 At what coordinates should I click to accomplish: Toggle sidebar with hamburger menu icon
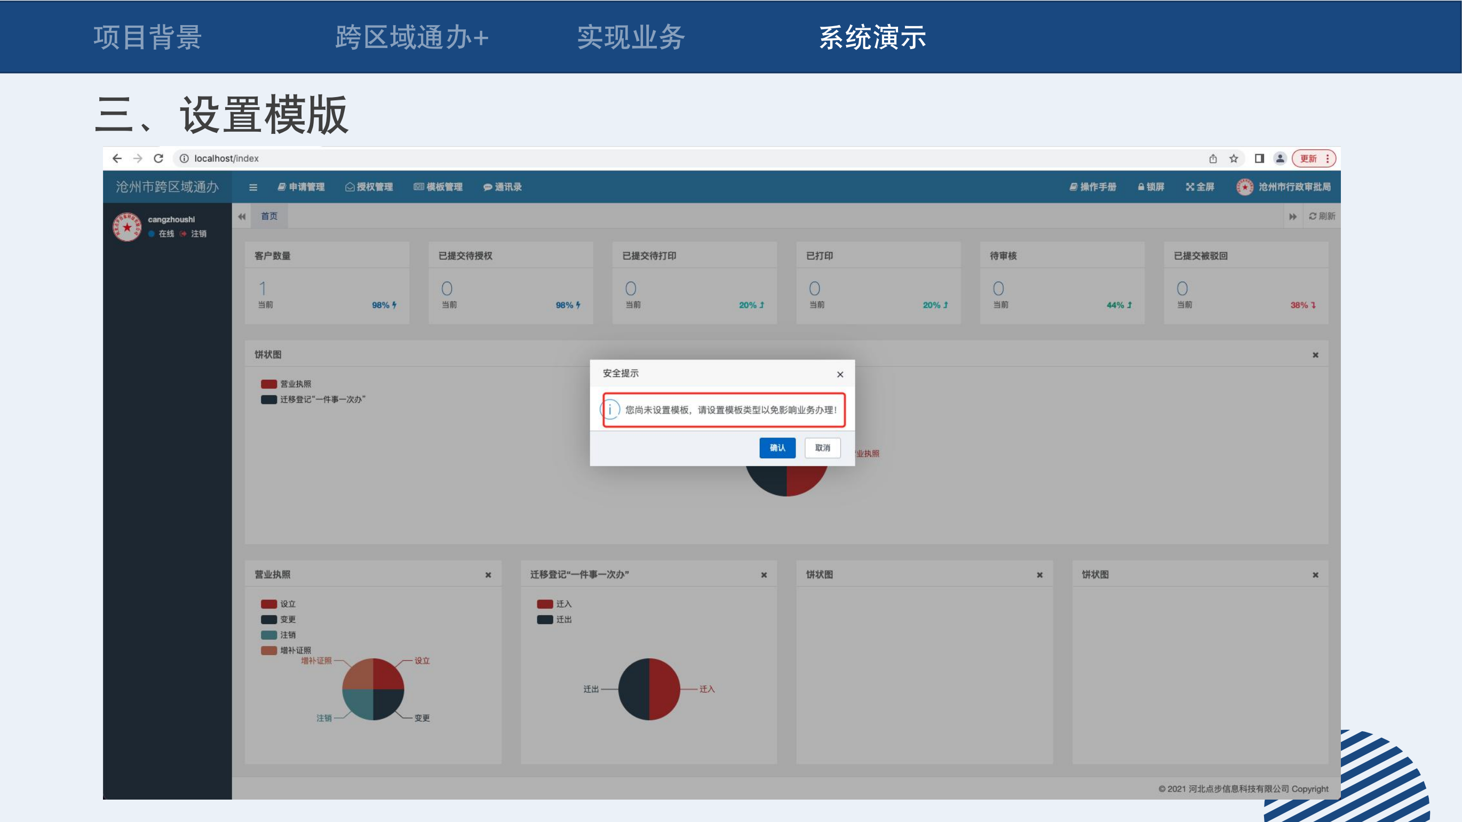pos(253,187)
